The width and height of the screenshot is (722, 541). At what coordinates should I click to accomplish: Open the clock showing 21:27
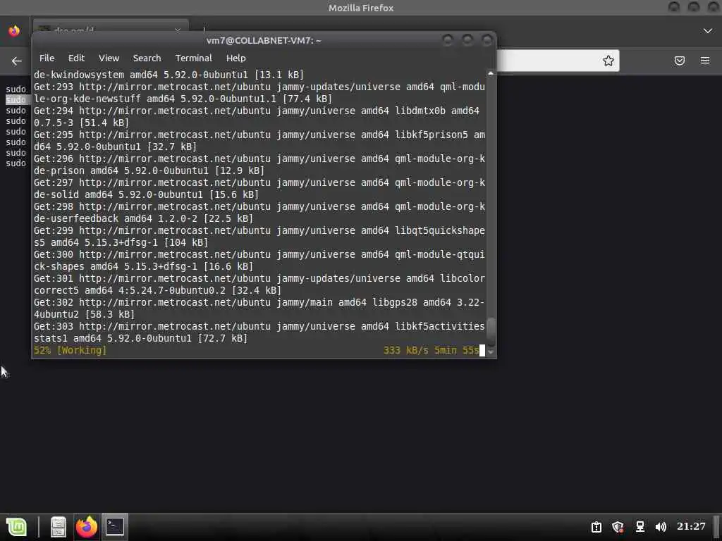pos(691,526)
